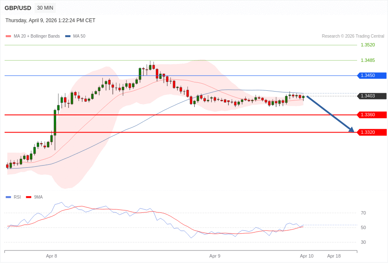Select the Apr 18 date axis label
This screenshot has height=263, width=388.
point(334,256)
